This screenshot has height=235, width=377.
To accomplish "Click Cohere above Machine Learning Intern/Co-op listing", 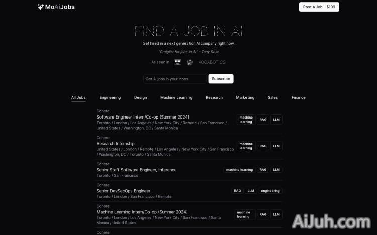I will 103,206.
